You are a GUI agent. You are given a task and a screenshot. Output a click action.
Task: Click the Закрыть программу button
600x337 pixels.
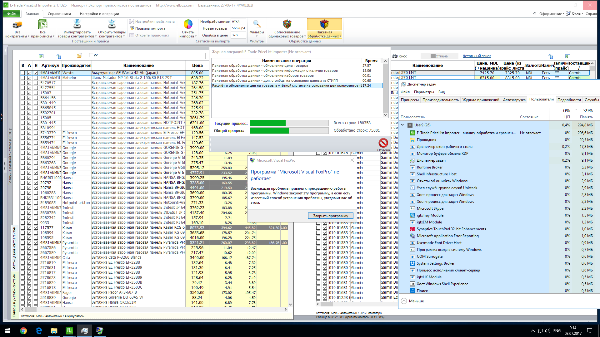330,216
